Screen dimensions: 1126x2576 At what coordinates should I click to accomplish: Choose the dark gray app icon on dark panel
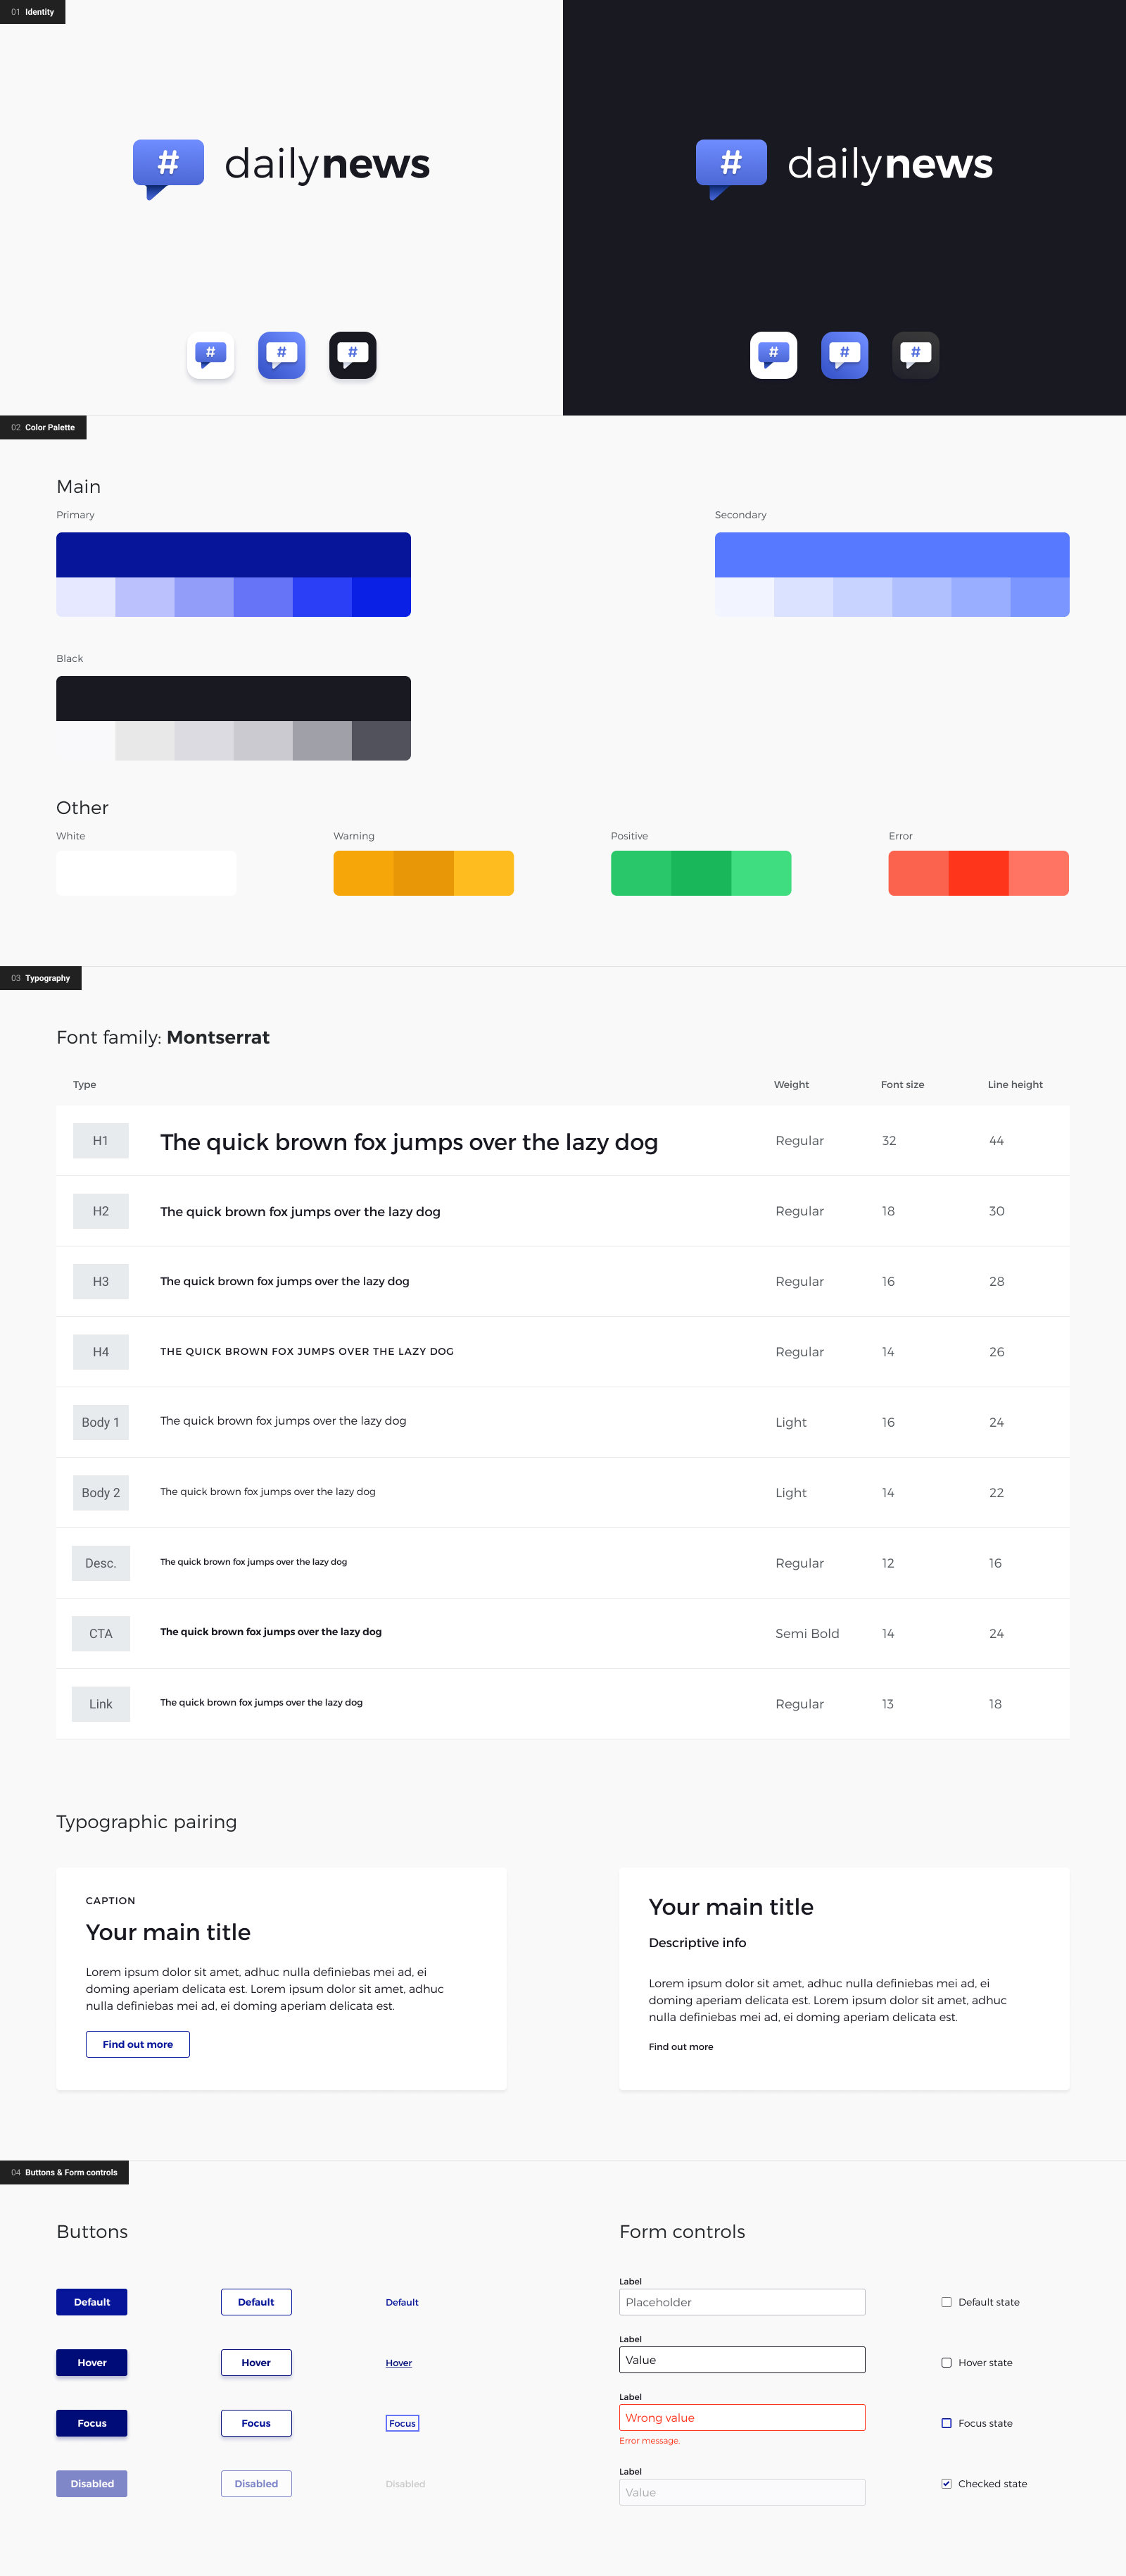tap(915, 355)
